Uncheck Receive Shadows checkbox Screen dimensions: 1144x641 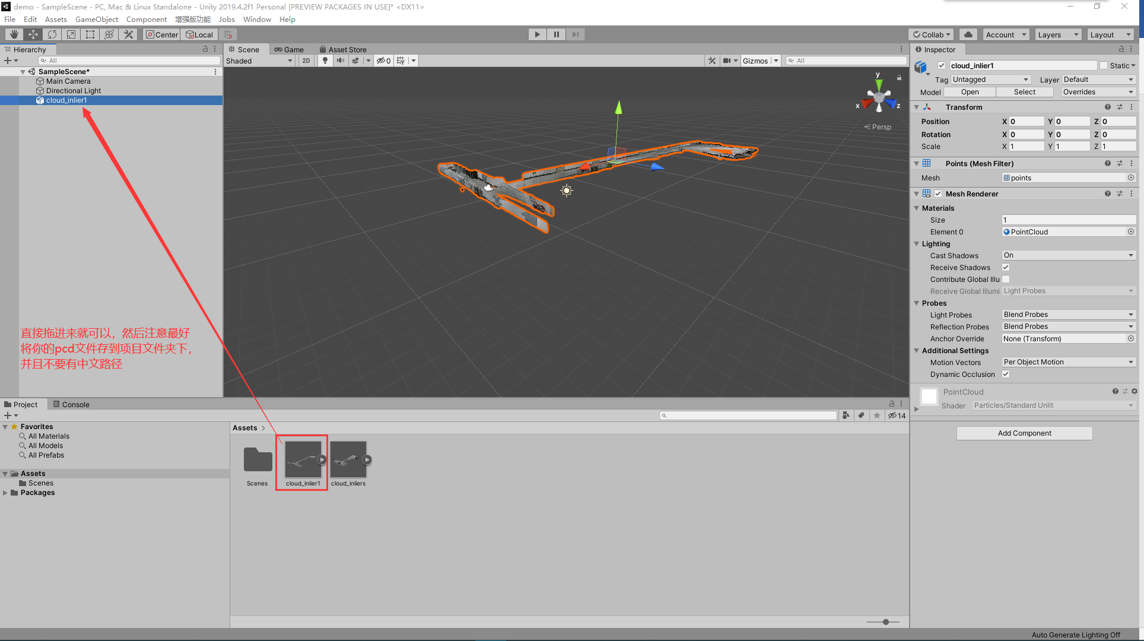1006,268
